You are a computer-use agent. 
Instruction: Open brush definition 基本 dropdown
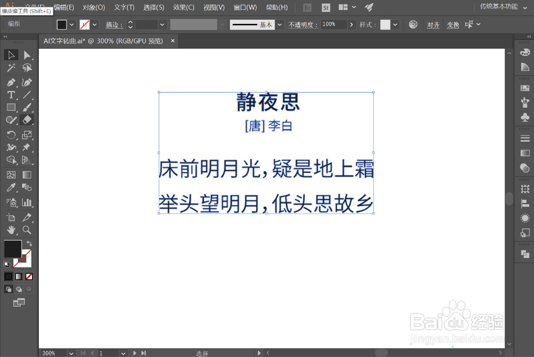[280, 24]
